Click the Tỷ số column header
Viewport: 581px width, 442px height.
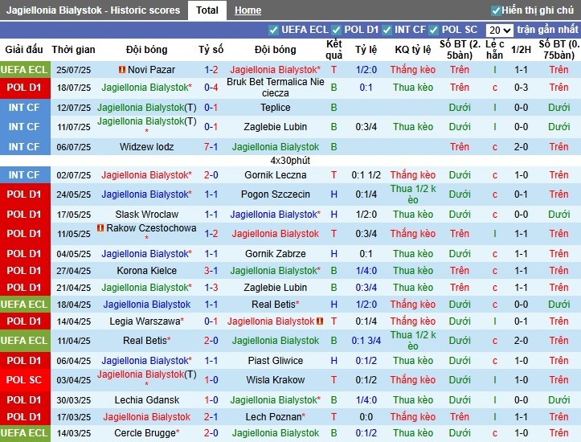(x=211, y=49)
